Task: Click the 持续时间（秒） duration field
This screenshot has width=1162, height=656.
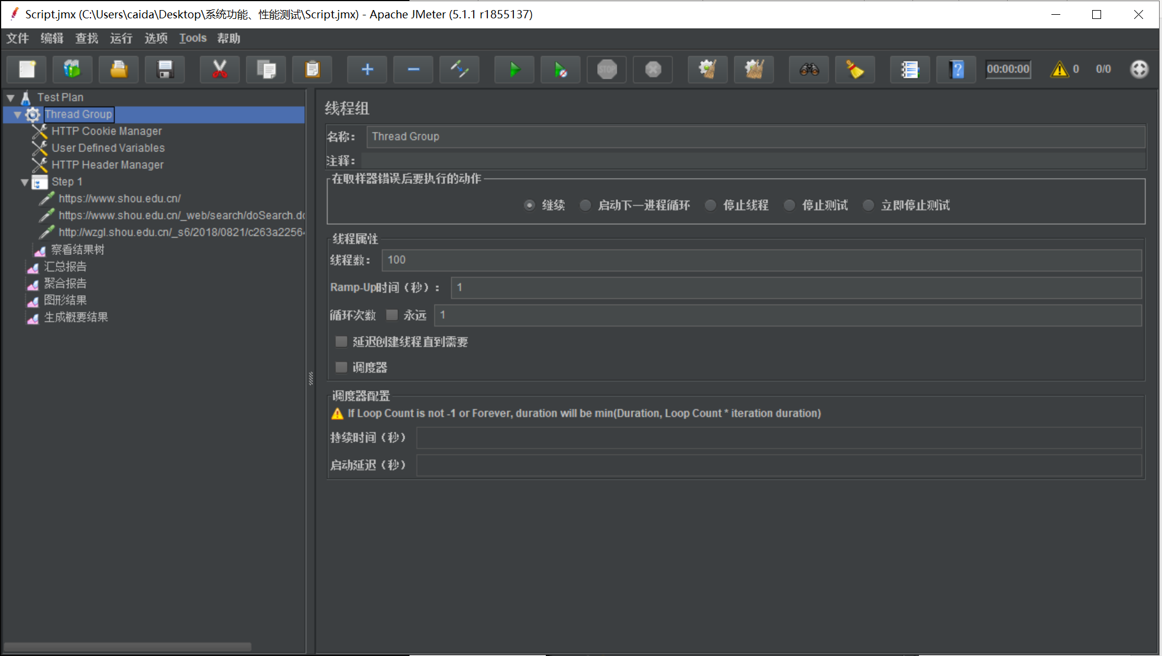Action: click(x=779, y=438)
